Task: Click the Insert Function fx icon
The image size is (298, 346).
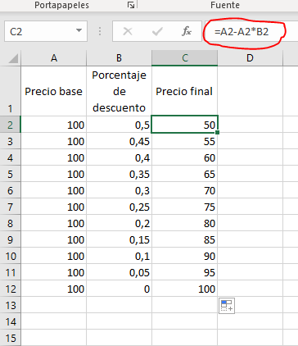Action: 187,31
